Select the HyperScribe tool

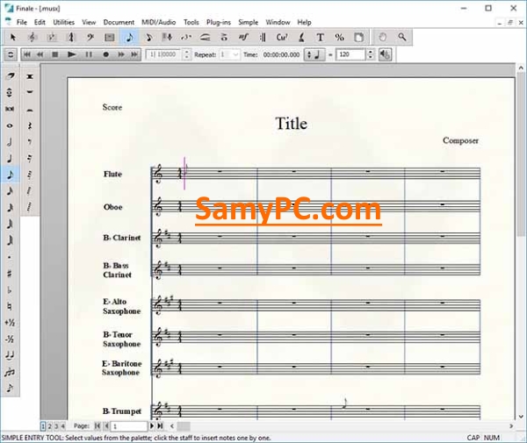168,37
